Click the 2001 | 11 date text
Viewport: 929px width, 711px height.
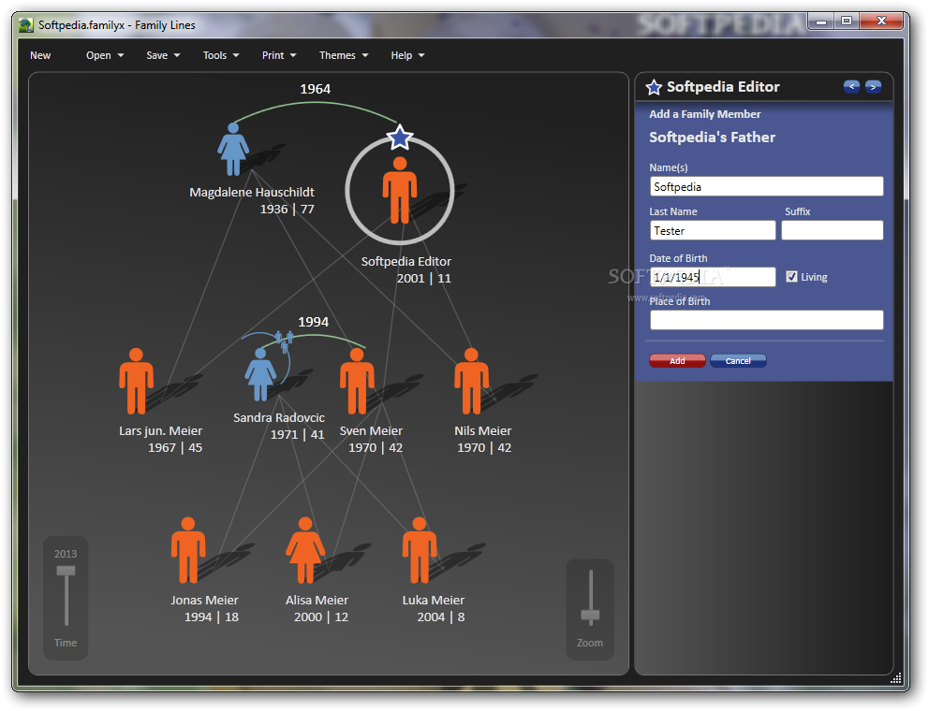click(423, 278)
